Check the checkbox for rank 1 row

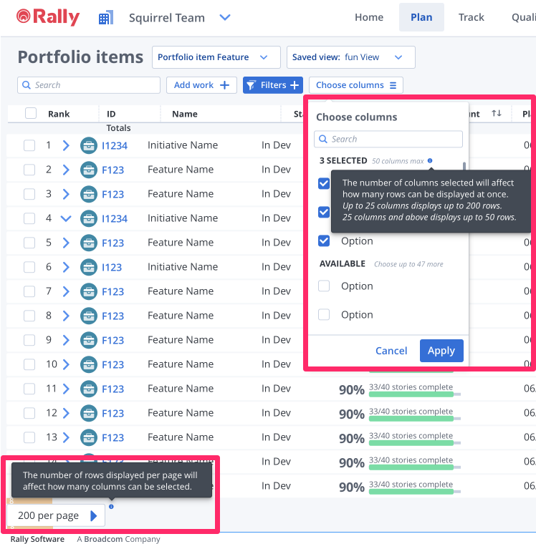29,145
